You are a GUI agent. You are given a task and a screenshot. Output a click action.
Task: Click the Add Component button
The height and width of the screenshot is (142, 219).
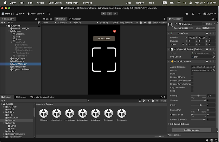point(192,130)
